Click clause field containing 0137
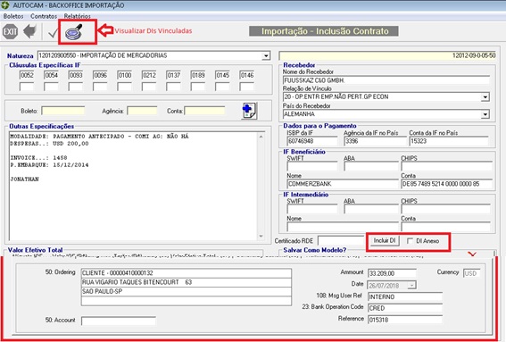This screenshot has height=342, width=506. tap(174, 75)
